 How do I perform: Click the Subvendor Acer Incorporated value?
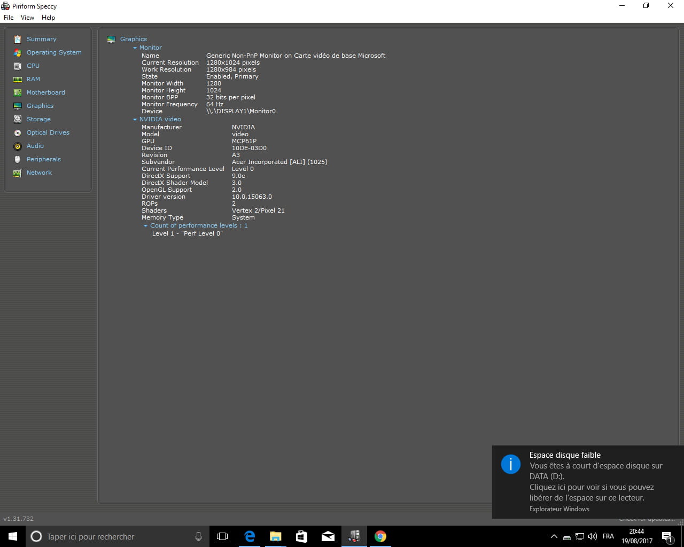279,162
